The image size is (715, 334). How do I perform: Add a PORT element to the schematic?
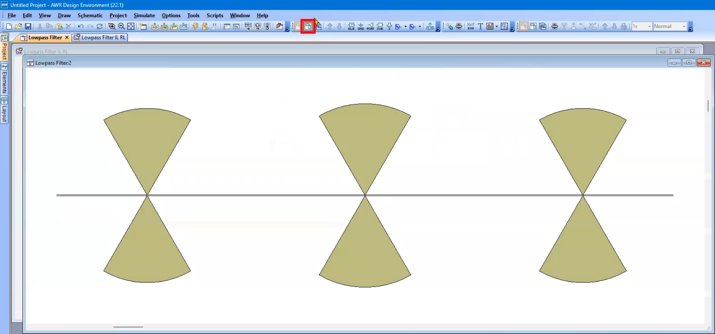(371, 27)
